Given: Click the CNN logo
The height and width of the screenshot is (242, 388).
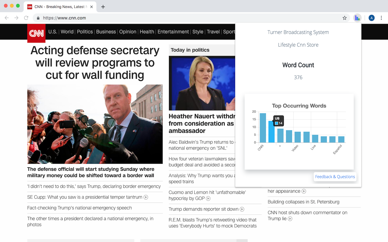Looking at the screenshot, I should pos(36,33).
